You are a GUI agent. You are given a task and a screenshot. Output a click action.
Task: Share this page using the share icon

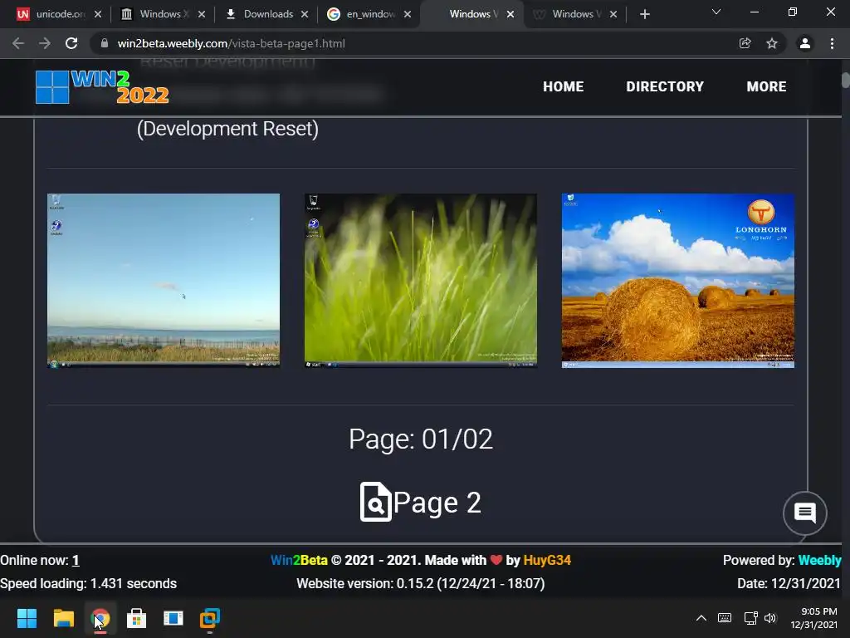[x=745, y=43]
